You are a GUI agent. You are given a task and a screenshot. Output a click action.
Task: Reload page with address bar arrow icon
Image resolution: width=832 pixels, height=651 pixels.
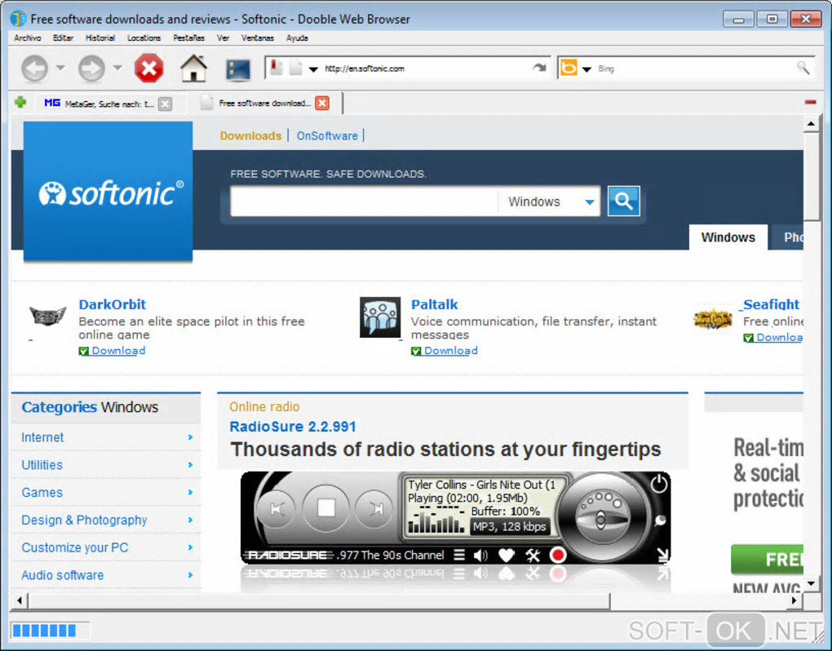pos(539,68)
